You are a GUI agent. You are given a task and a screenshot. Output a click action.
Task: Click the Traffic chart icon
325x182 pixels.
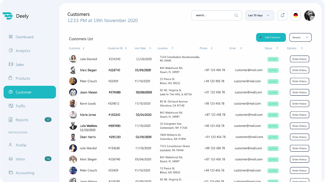point(11,106)
